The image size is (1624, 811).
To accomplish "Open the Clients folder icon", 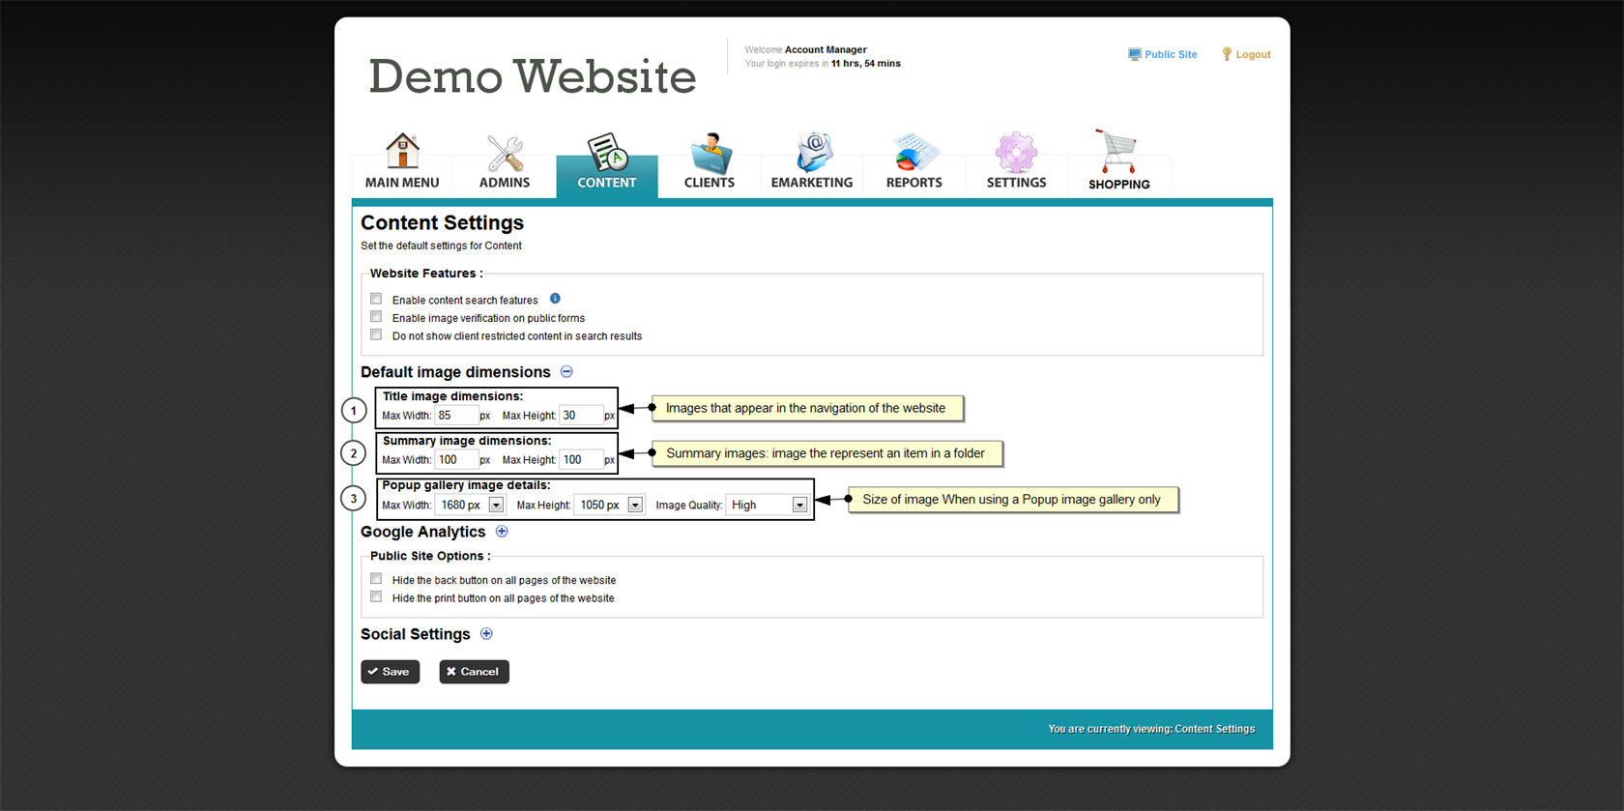I will [x=710, y=153].
